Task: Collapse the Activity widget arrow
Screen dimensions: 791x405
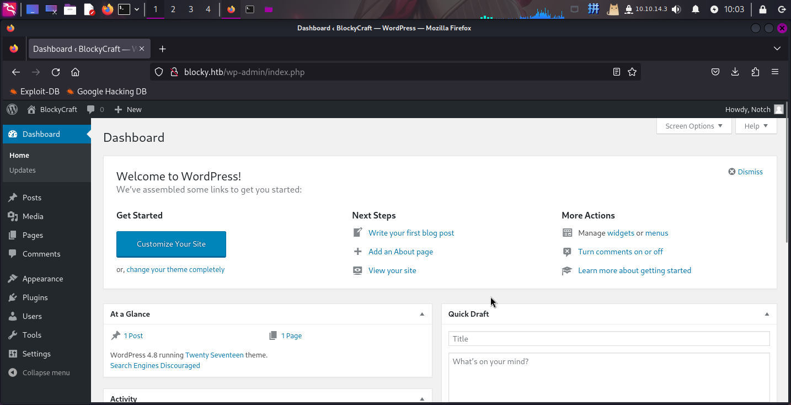Action: pos(422,399)
